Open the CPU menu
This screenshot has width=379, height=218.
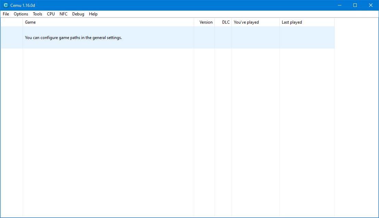(x=51, y=14)
